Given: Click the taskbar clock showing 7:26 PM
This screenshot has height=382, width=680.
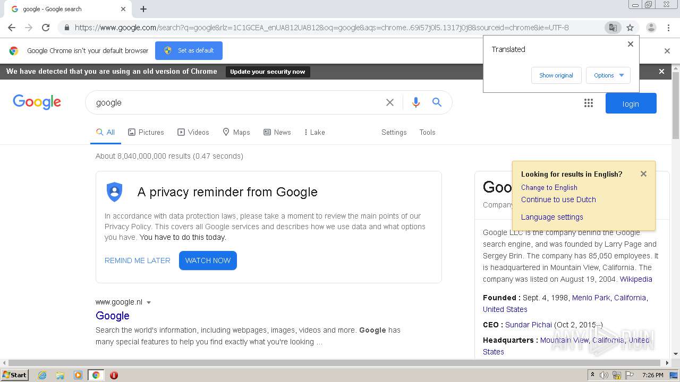Looking at the screenshot, I should pyautogui.click(x=652, y=375).
